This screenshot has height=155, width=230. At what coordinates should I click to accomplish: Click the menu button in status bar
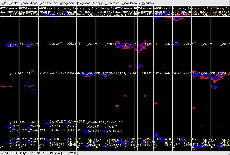point(73,153)
